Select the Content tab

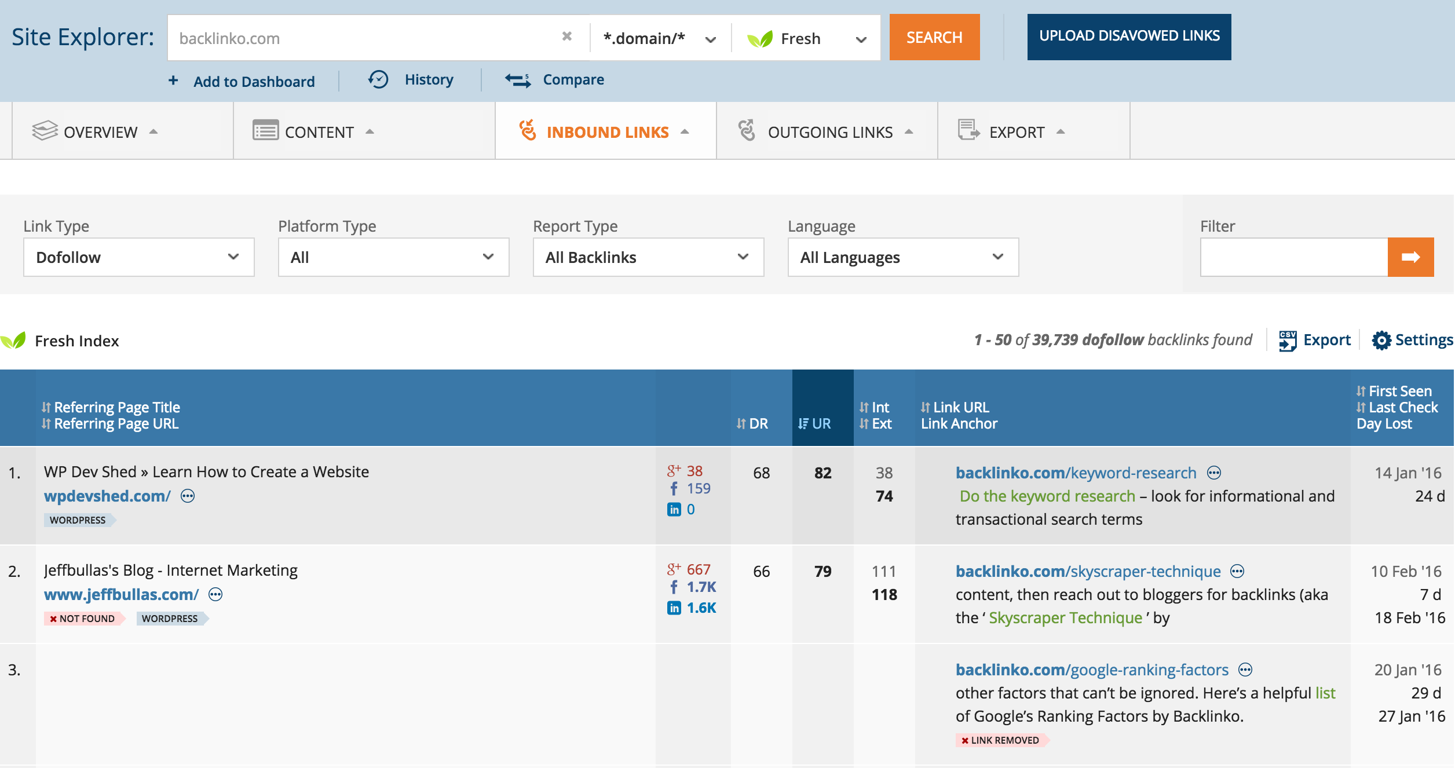(x=364, y=131)
